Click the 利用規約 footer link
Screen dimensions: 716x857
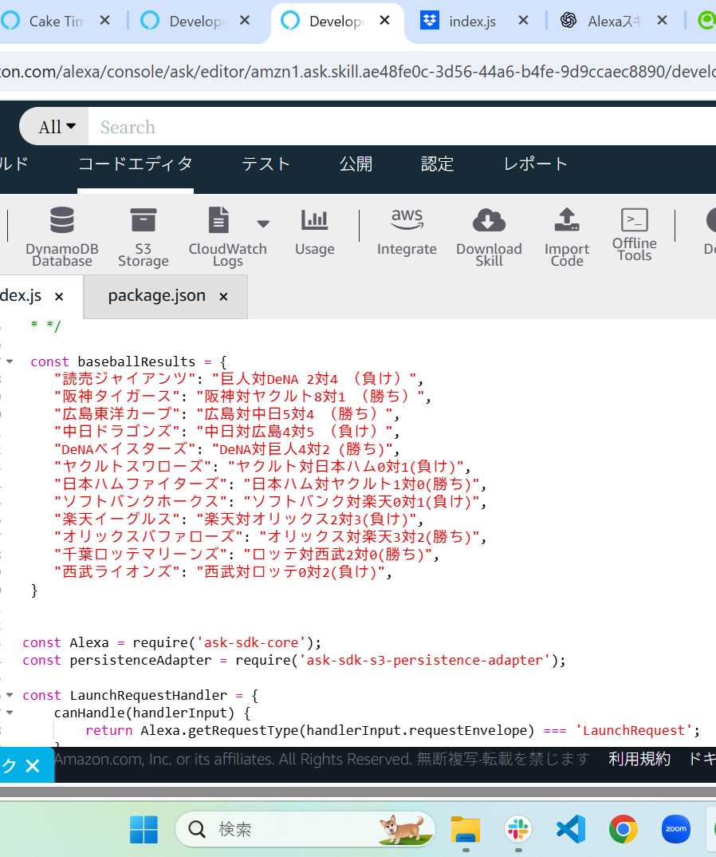[x=639, y=760]
